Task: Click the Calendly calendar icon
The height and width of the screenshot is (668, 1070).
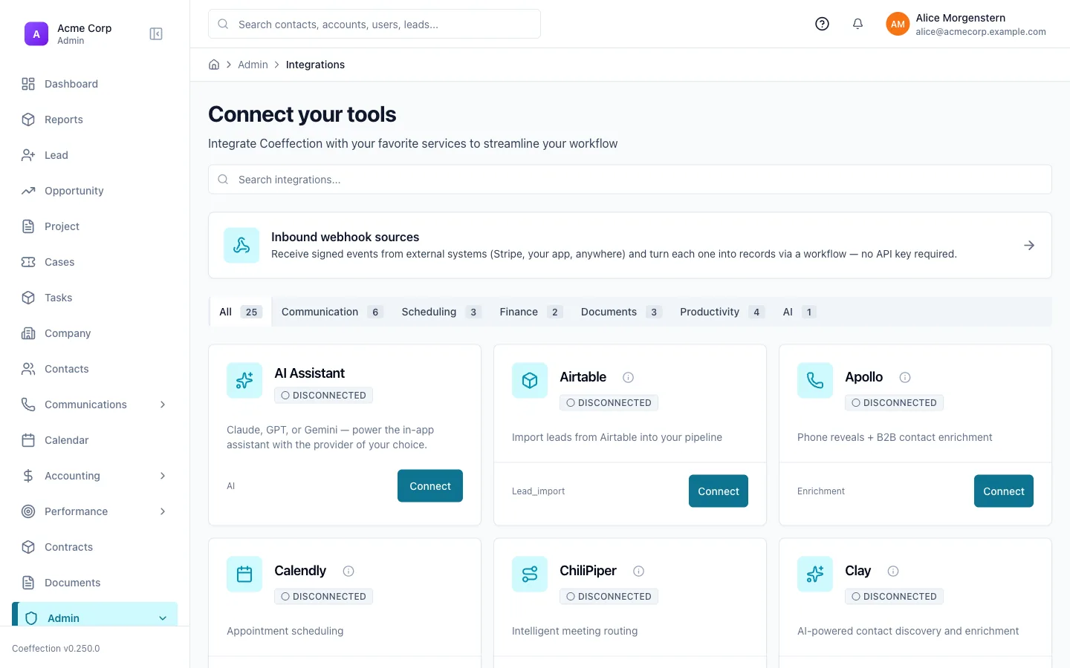Action: pyautogui.click(x=244, y=574)
